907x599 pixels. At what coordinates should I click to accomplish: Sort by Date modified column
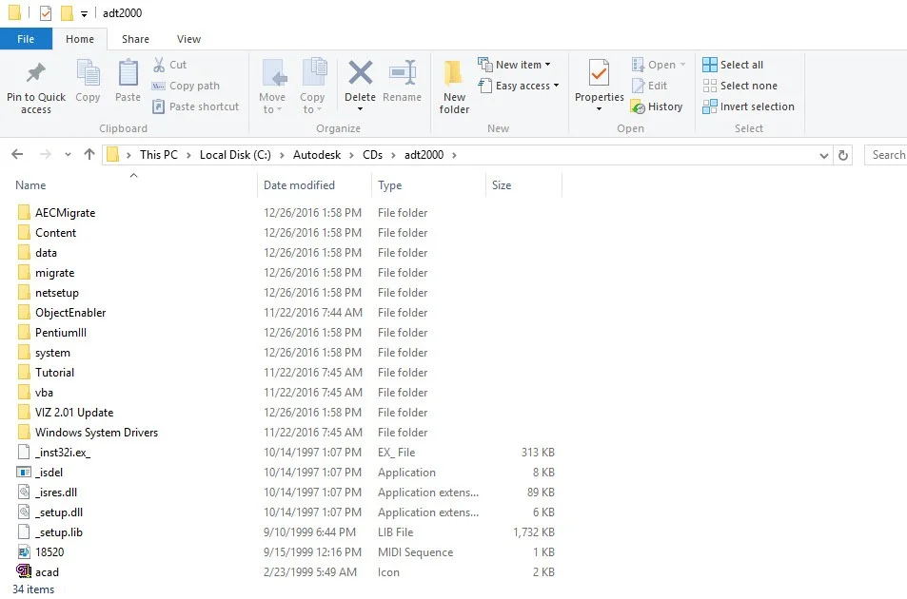click(299, 185)
